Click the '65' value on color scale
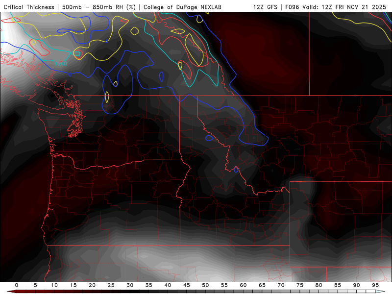Image resolution: width=392 pixels, height=294 pixels. point(262,285)
